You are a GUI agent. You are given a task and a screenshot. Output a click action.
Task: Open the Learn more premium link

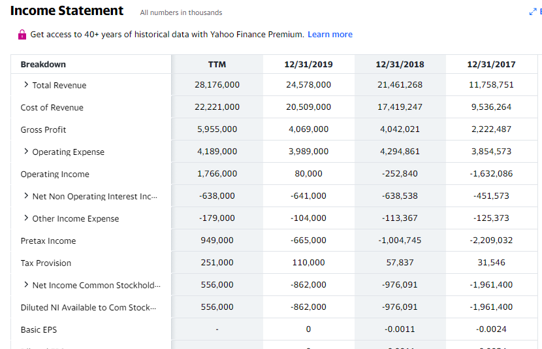(330, 34)
